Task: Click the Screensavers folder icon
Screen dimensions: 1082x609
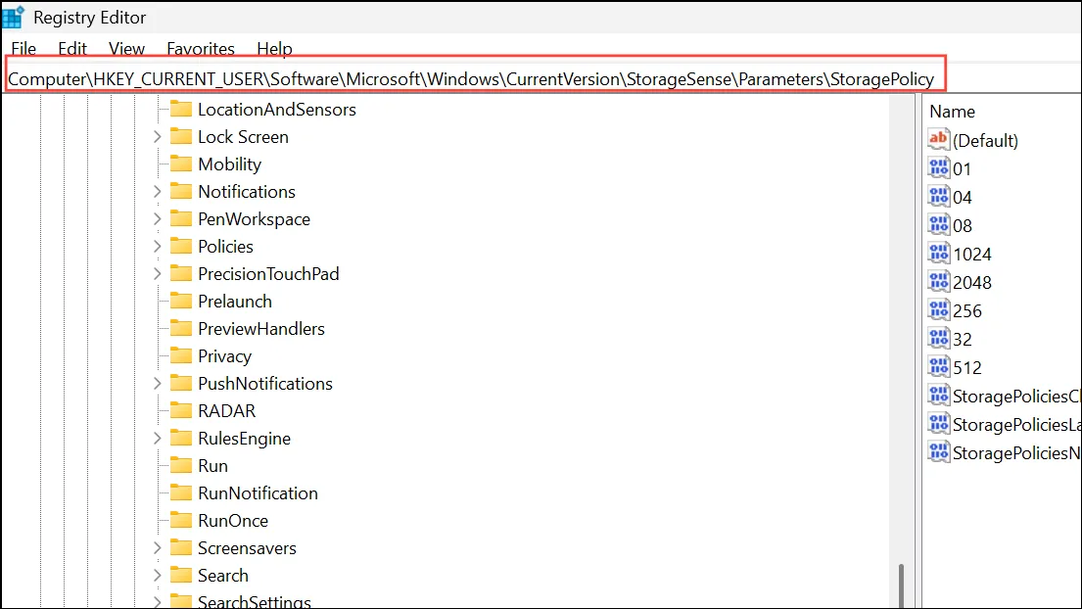Action: [x=181, y=547]
